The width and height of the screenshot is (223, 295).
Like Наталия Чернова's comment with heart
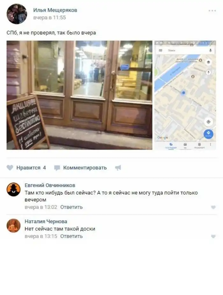pyautogui.click(x=213, y=236)
